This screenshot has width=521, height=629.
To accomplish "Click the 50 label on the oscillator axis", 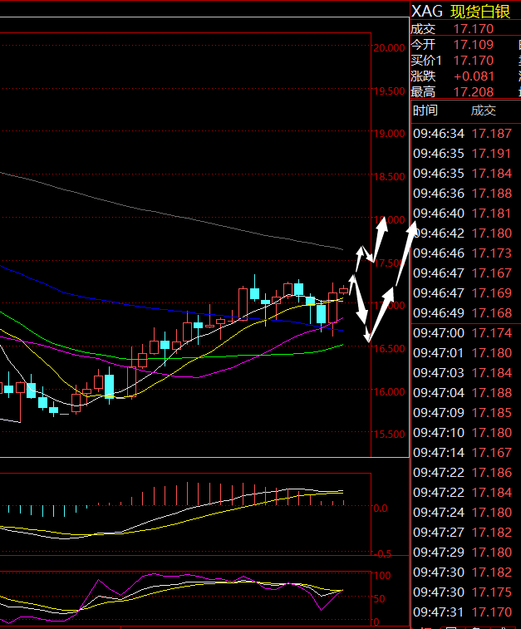I will point(380,598).
